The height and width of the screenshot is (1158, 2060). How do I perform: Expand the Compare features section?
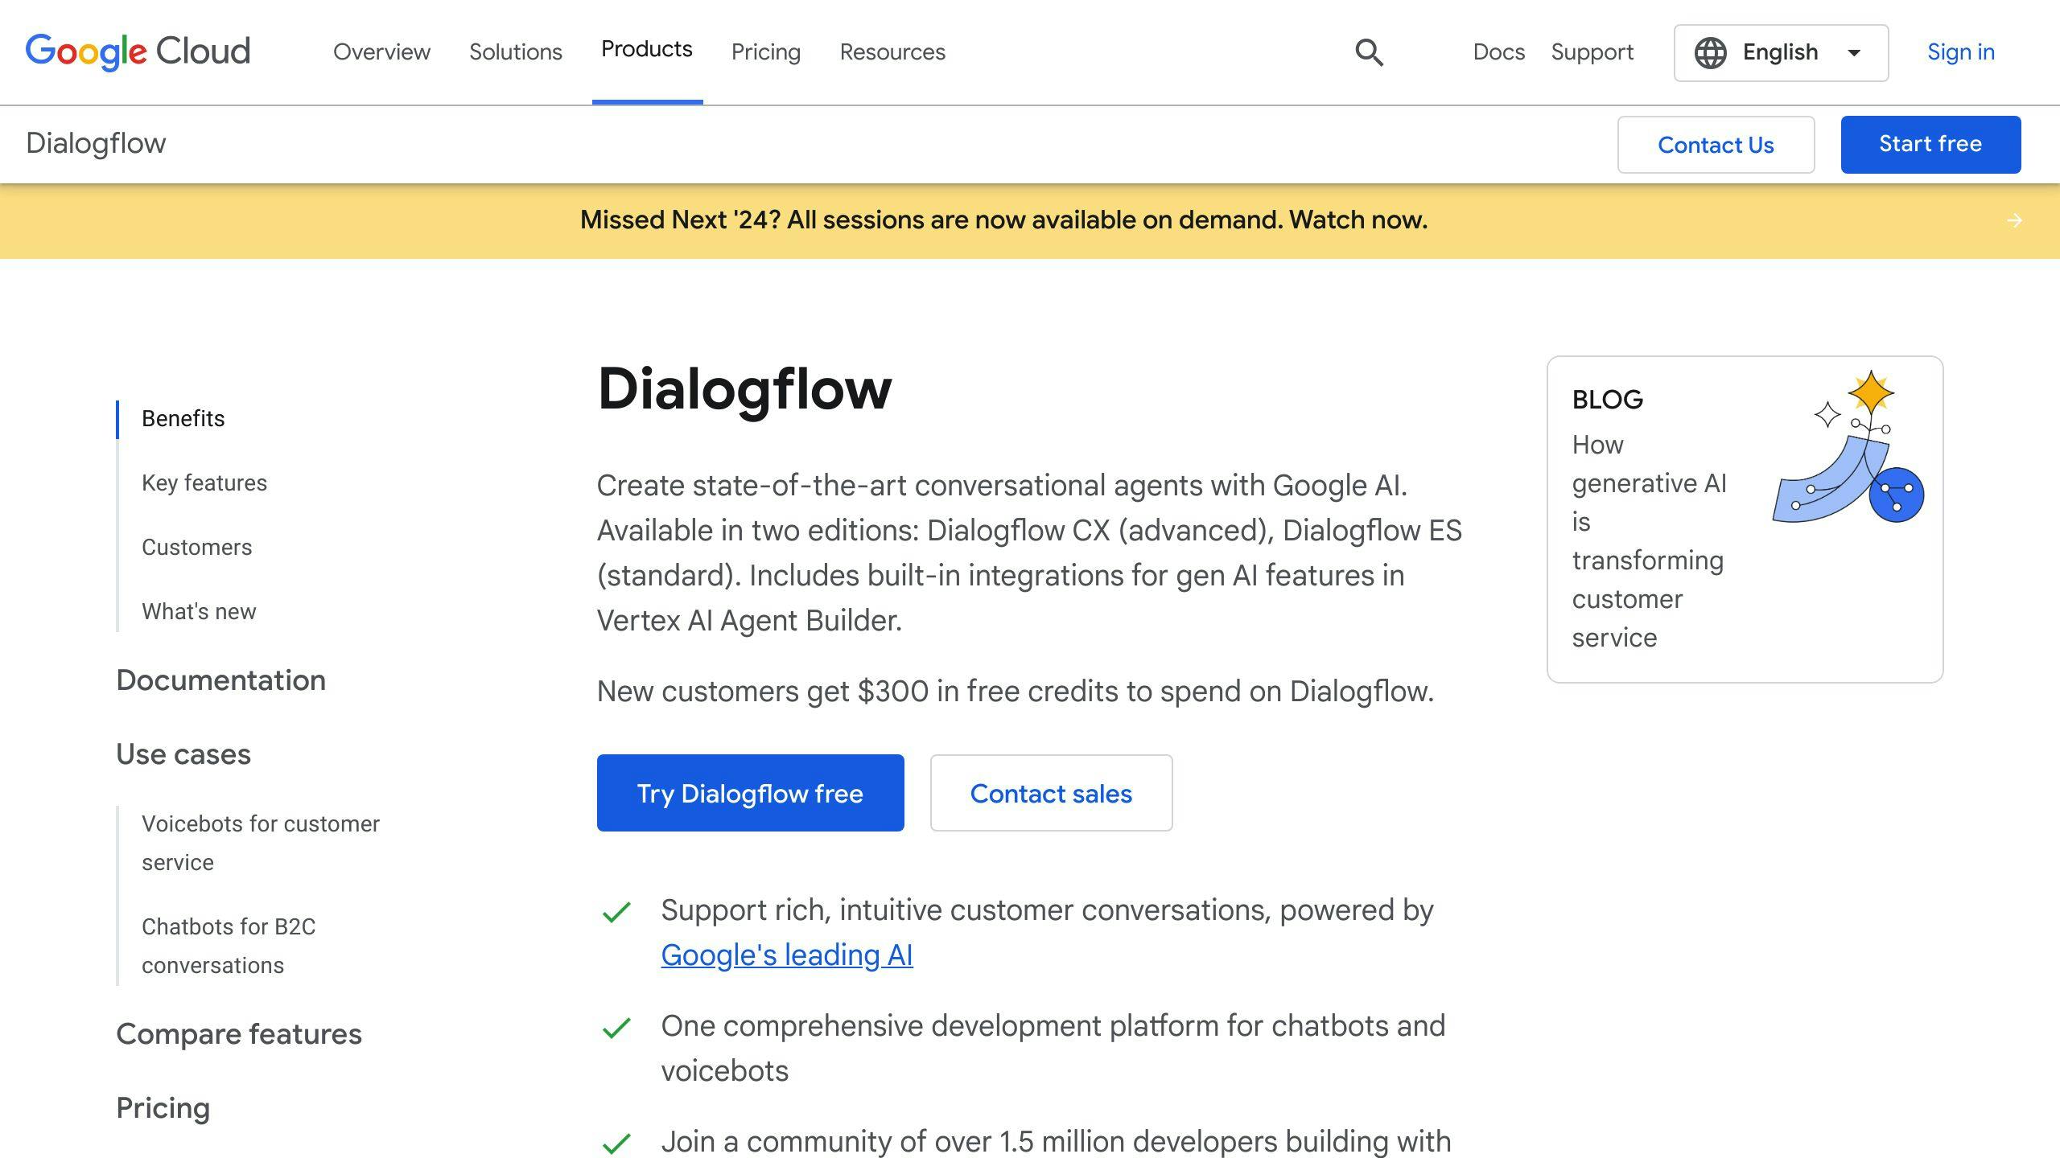(237, 1033)
